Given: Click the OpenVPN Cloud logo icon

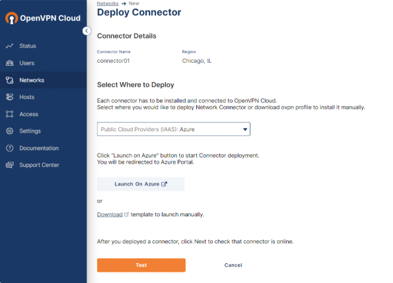Looking at the screenshot, I should 12,18.
